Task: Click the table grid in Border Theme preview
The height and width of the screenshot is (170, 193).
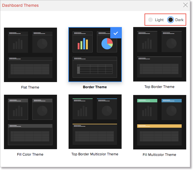Action: (95, 69)
